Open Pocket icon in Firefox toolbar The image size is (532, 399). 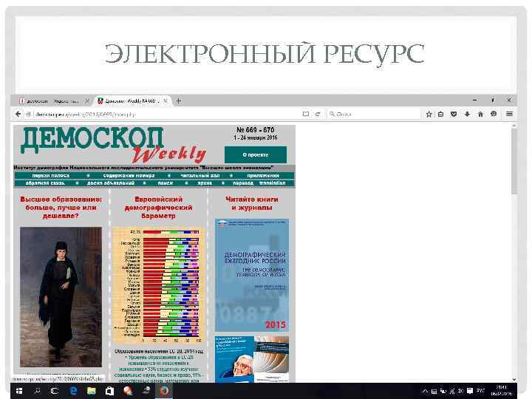pos(454,115)
